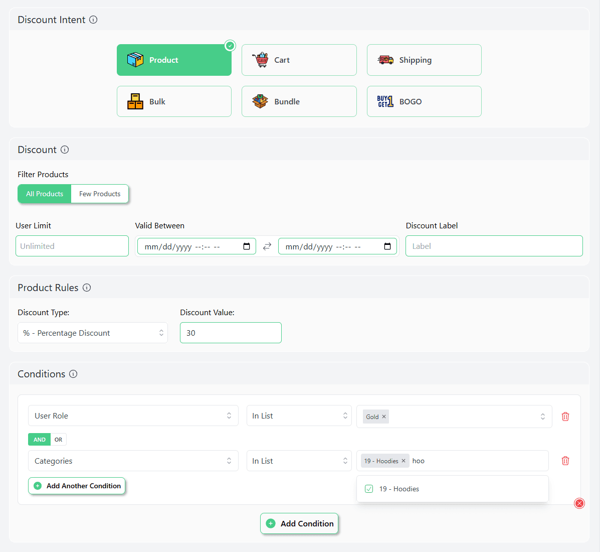Switch to the OR operator
The image size is (600, 552).
click(58, 440)
